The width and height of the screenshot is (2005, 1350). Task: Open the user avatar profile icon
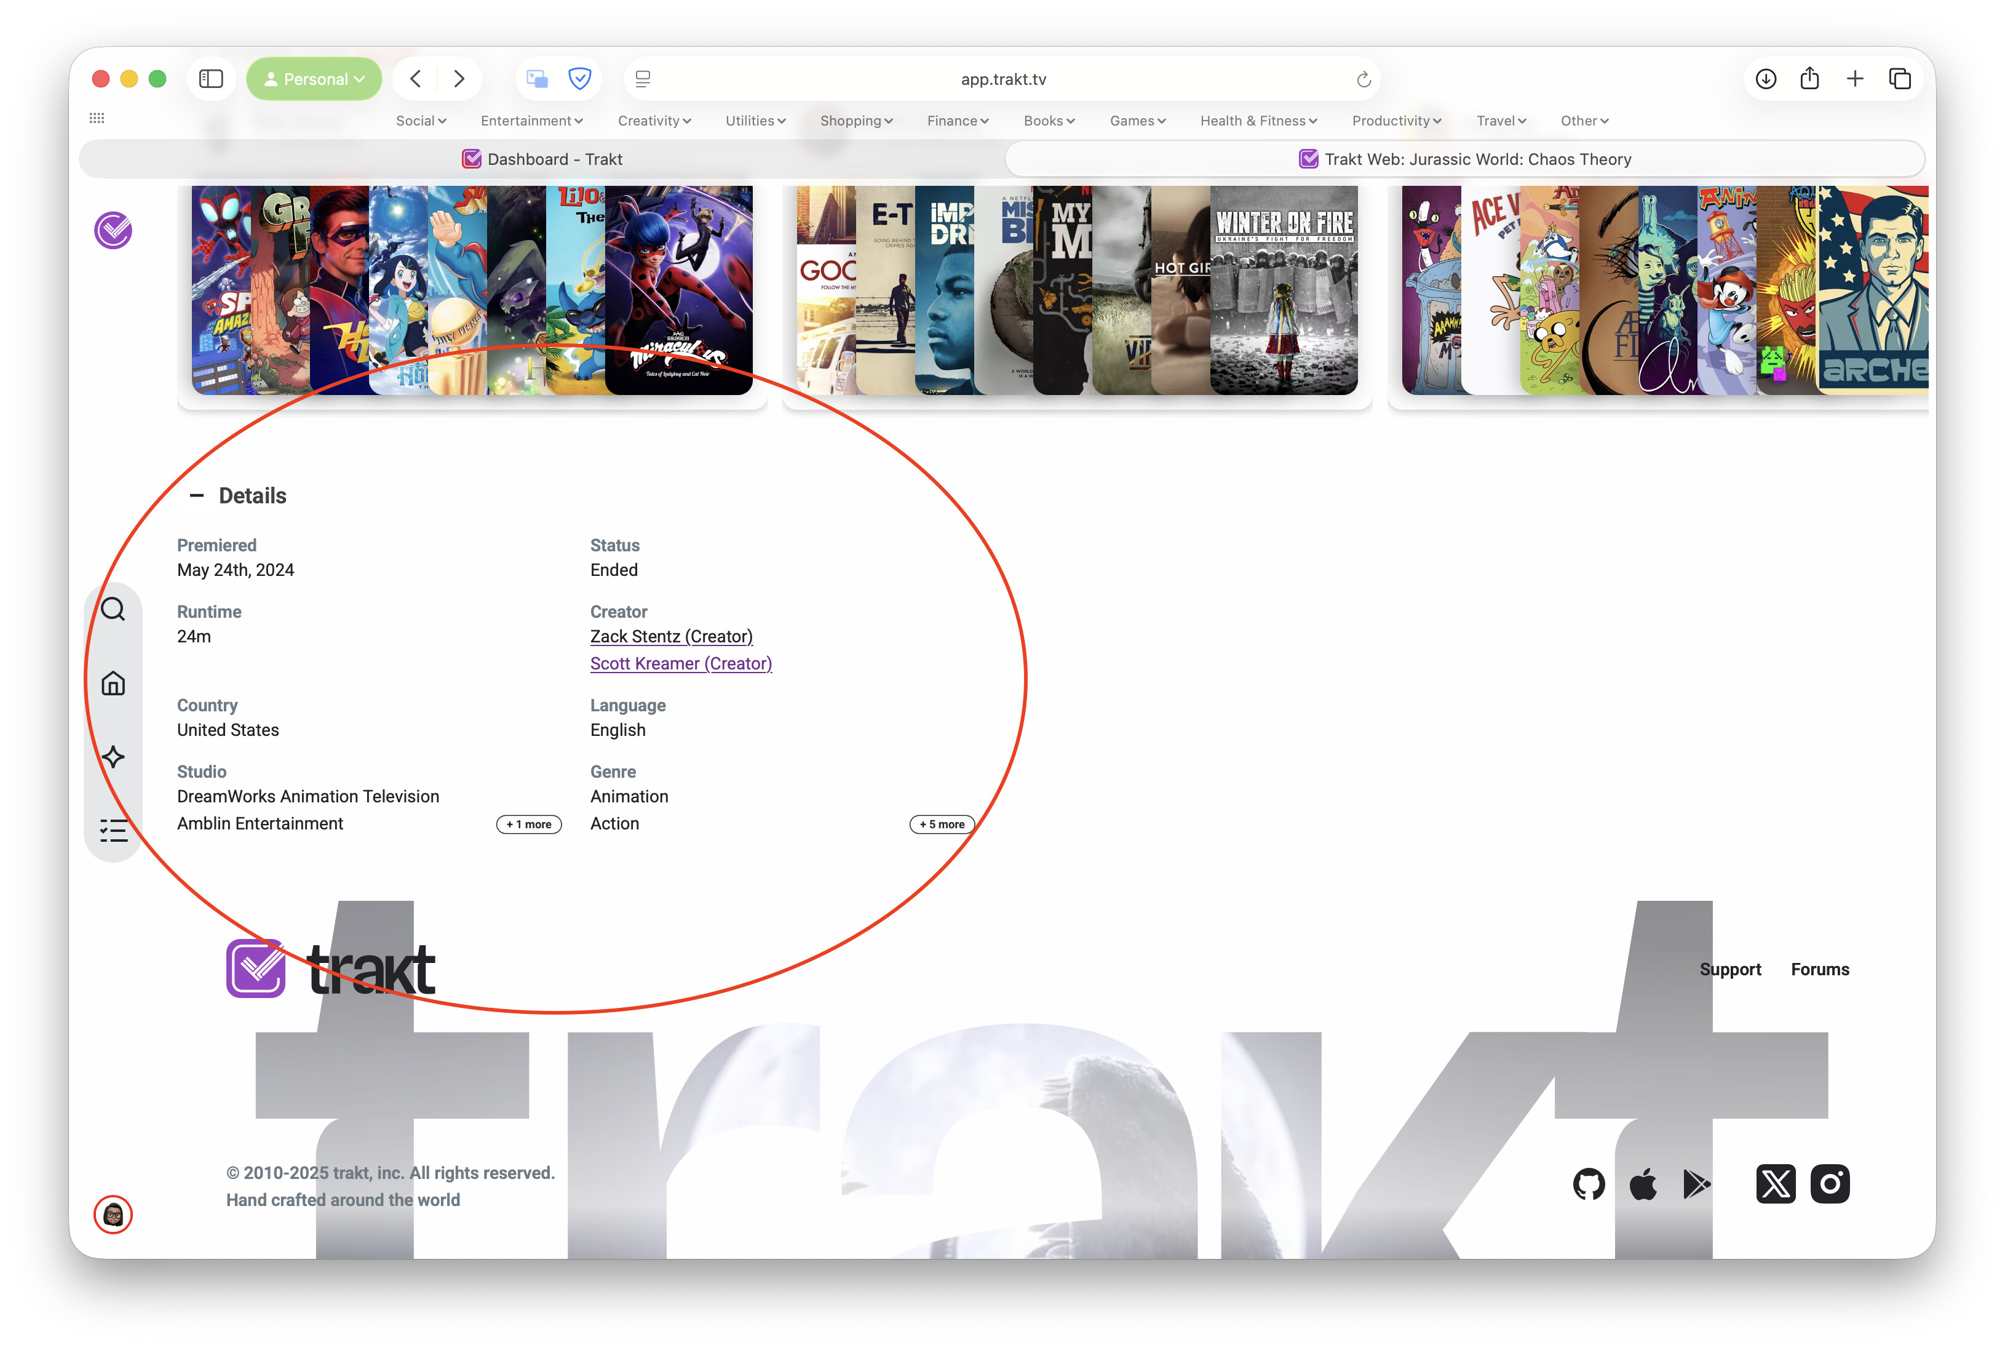point(113,1214)
